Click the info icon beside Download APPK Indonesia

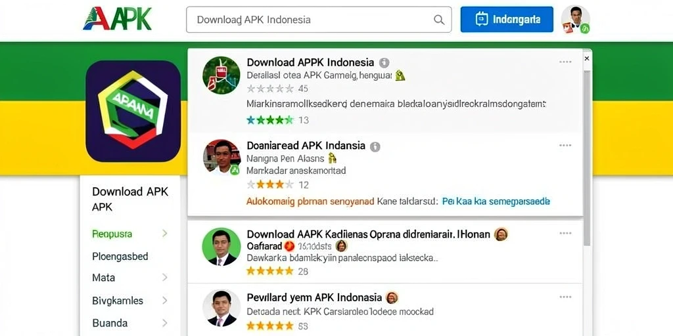[384, 62]
